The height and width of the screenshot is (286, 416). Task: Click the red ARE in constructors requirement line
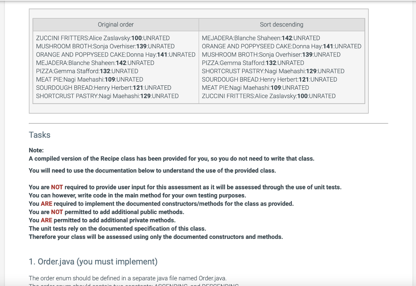point(46,204)
